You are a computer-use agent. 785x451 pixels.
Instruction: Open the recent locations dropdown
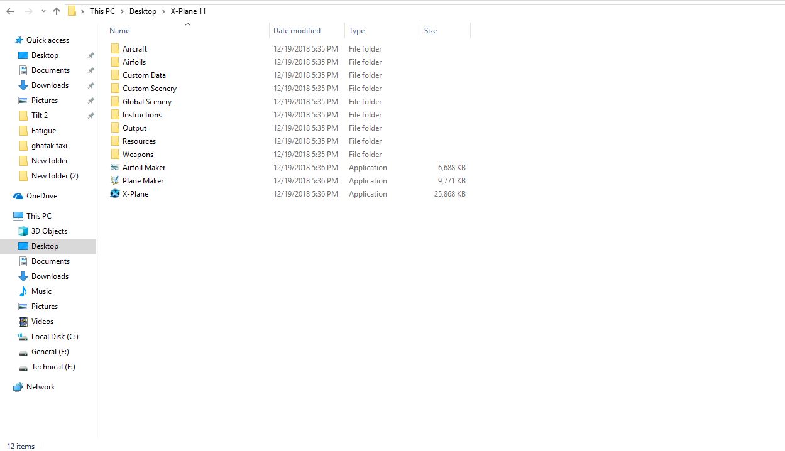[x=43, y=11]
